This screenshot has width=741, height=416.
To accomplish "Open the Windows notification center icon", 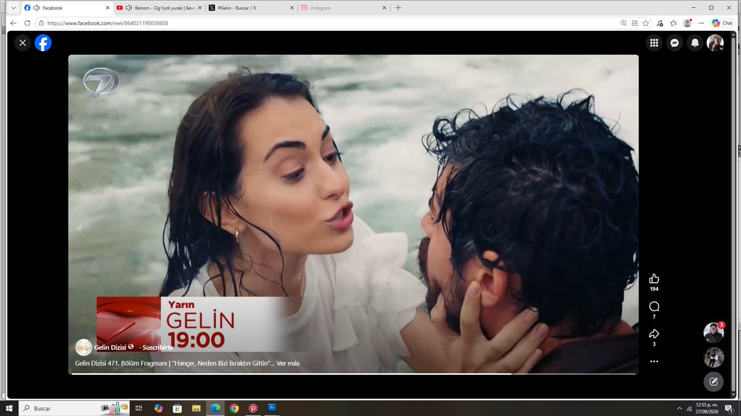I will [x=727, y=408].
